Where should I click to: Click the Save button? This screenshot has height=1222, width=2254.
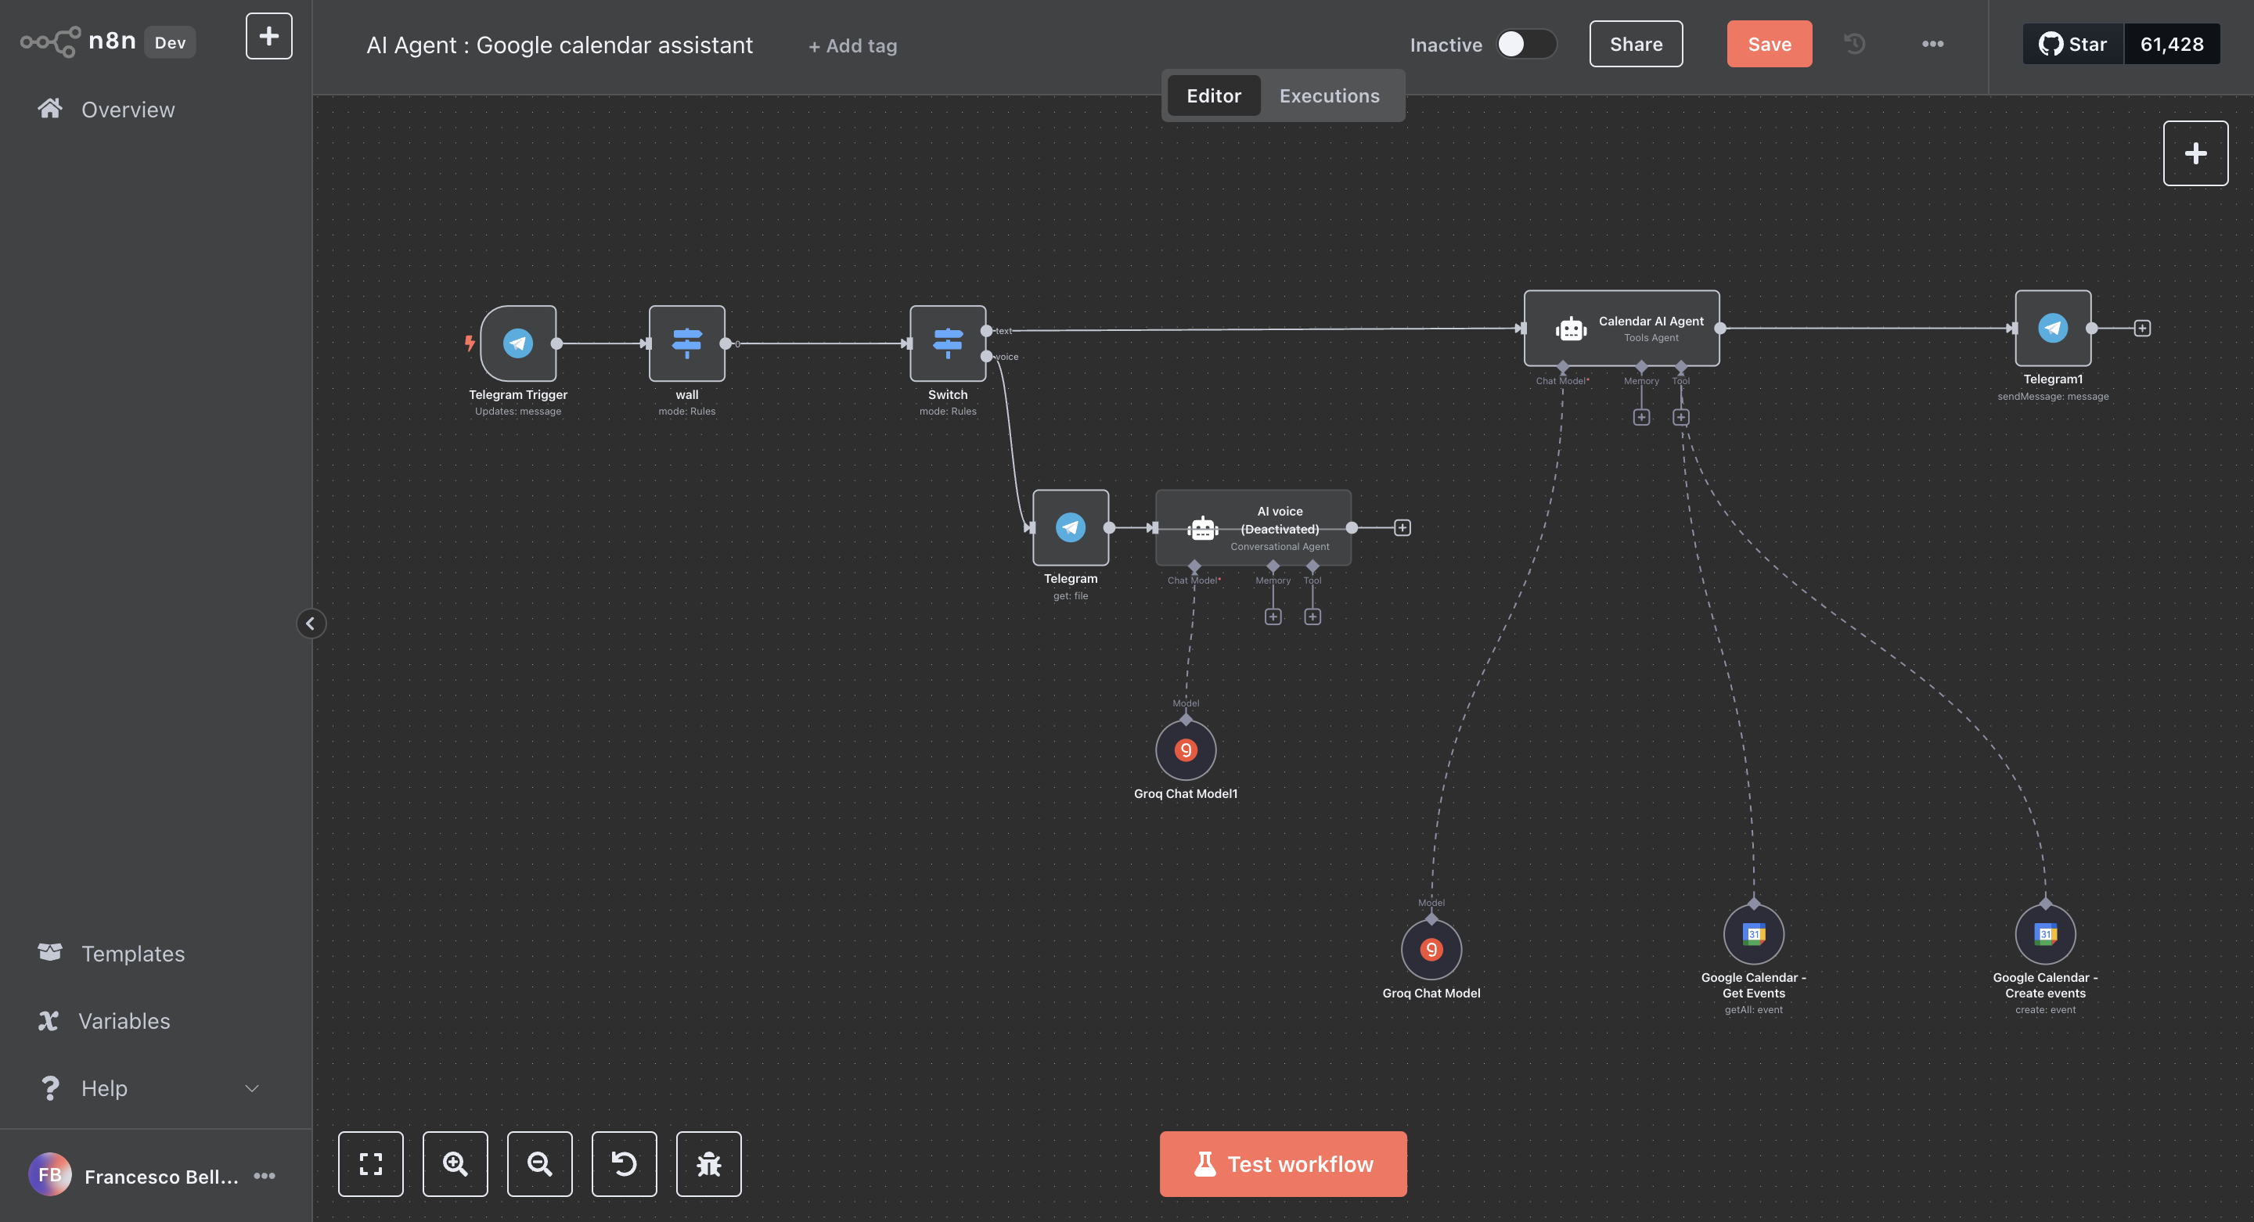tap(1769, 44)
